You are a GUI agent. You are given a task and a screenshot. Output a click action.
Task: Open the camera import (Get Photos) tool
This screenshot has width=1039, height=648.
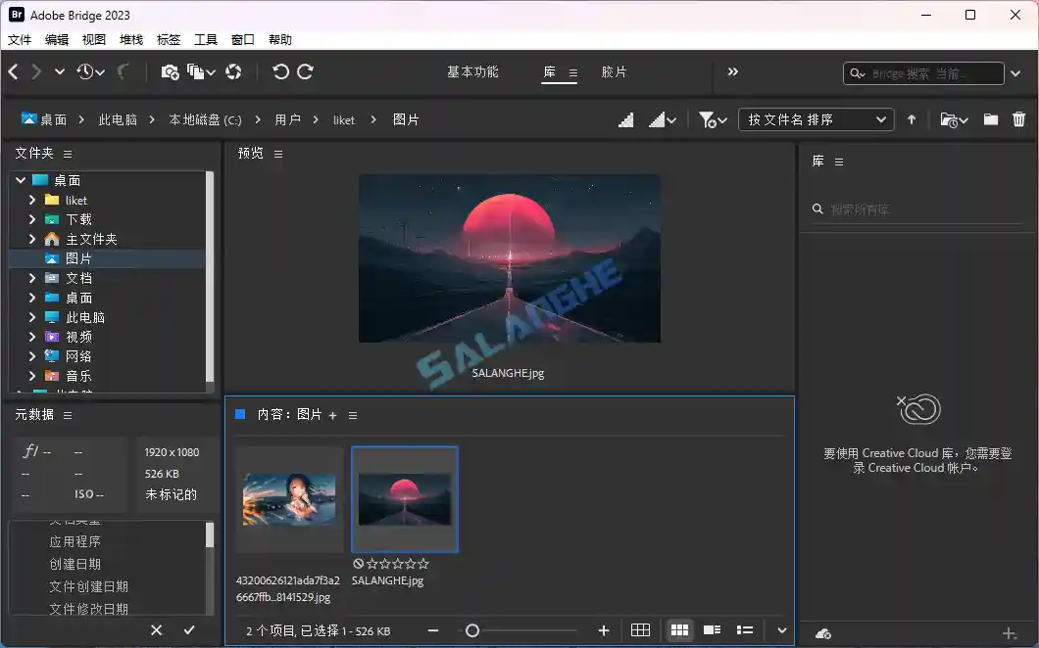(x=169, y=71)
